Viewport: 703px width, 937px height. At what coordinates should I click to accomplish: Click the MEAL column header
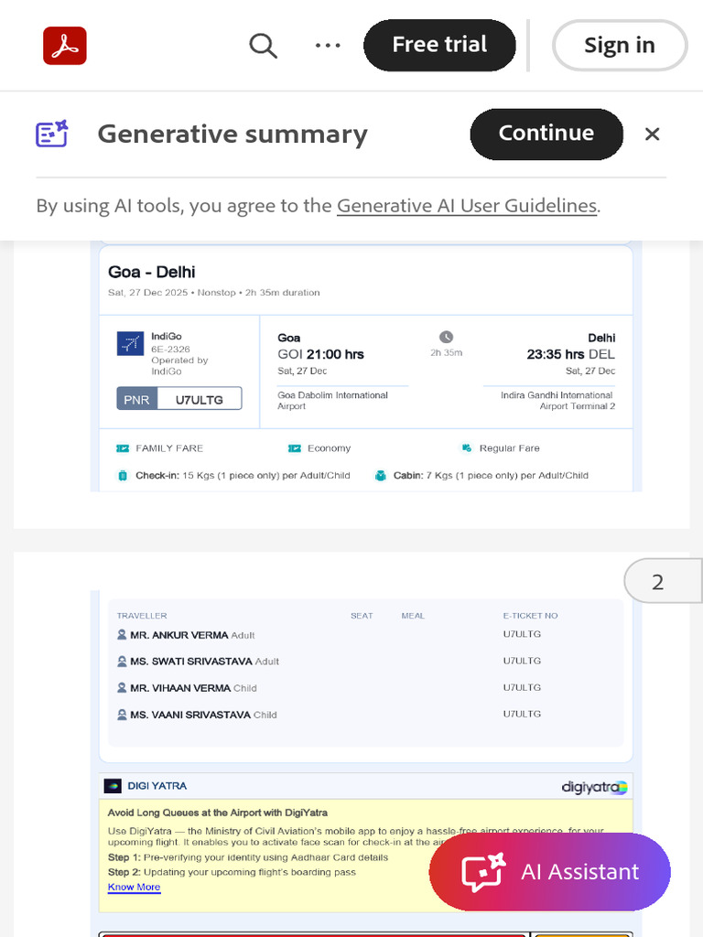(x=413, y=616)
